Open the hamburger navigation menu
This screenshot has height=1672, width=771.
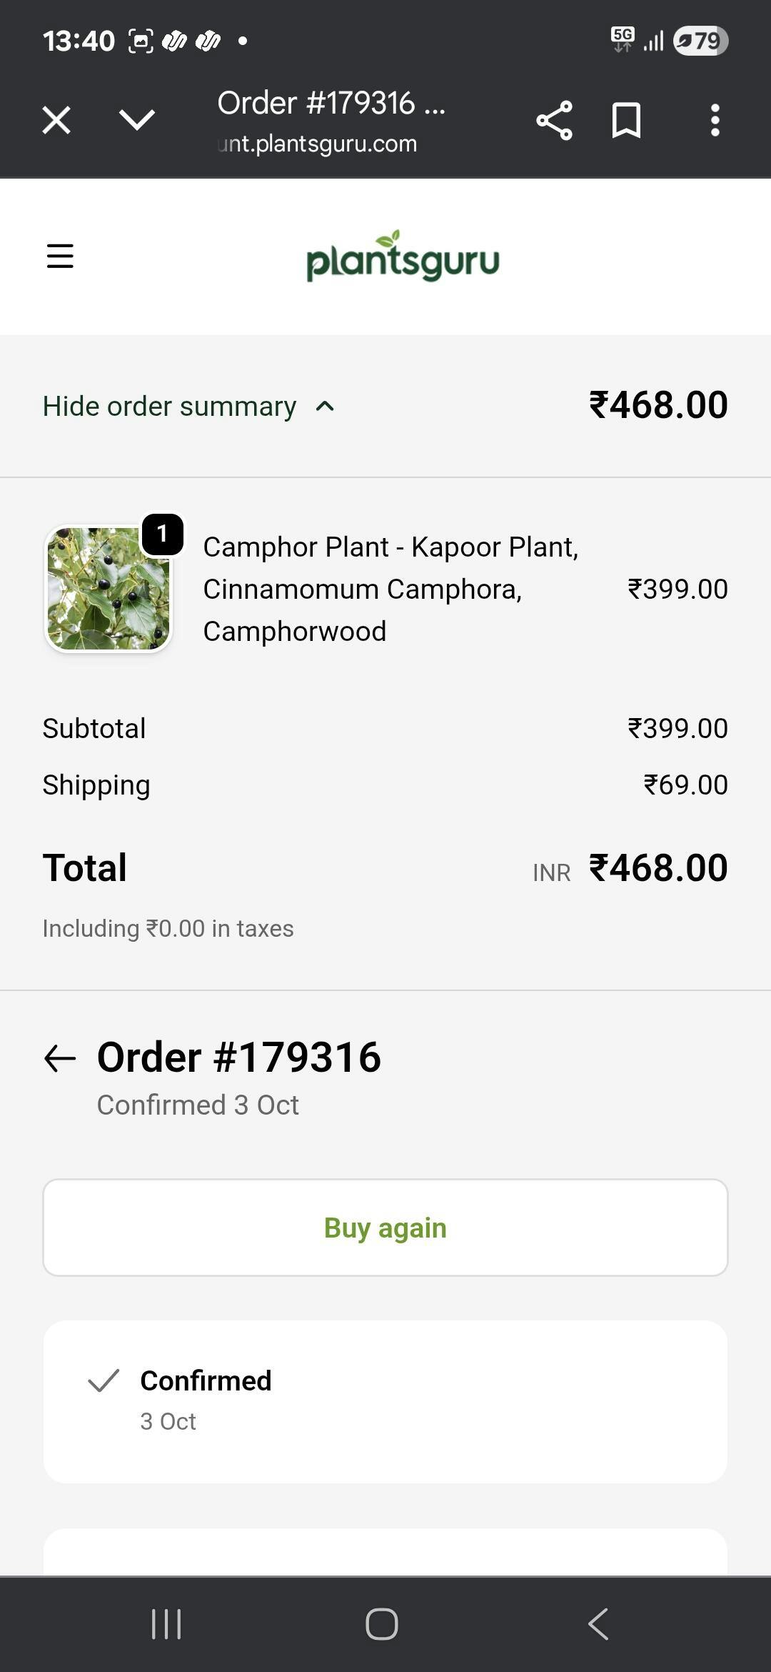pos(60,256)
